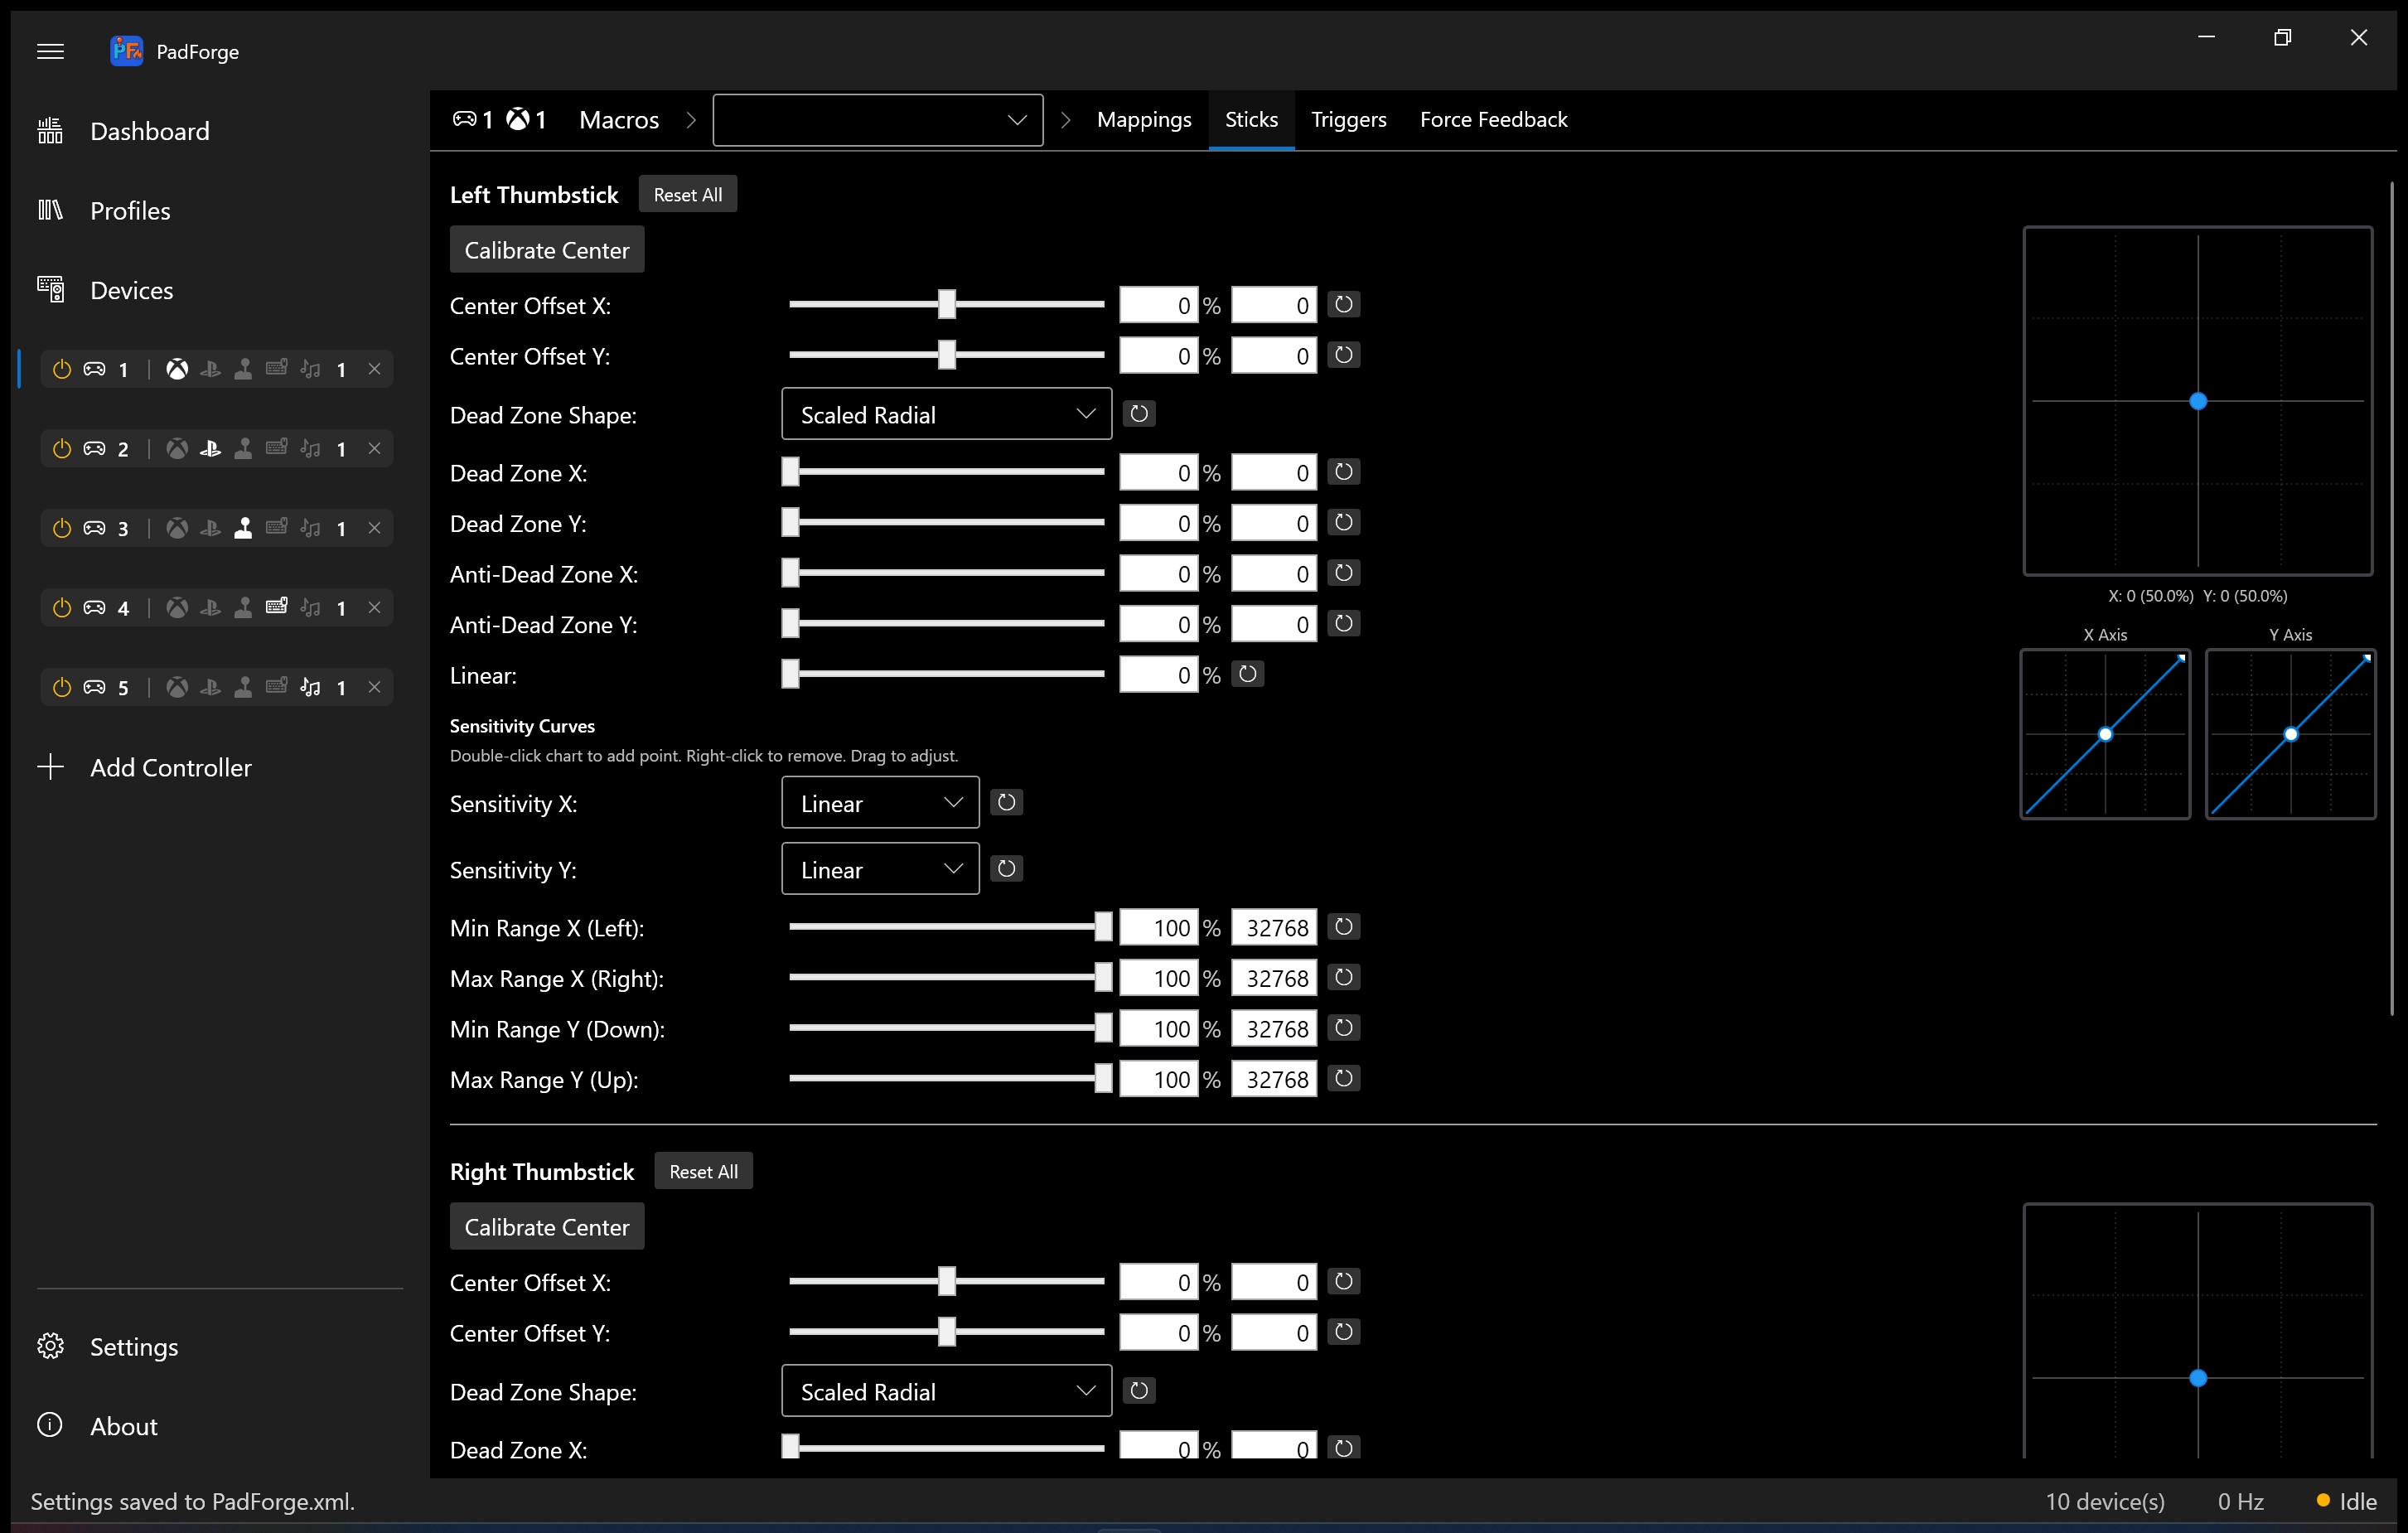Open the Profiles panel in the sidebar
The image size is (2408, 1533).
[x=131, y=210]
